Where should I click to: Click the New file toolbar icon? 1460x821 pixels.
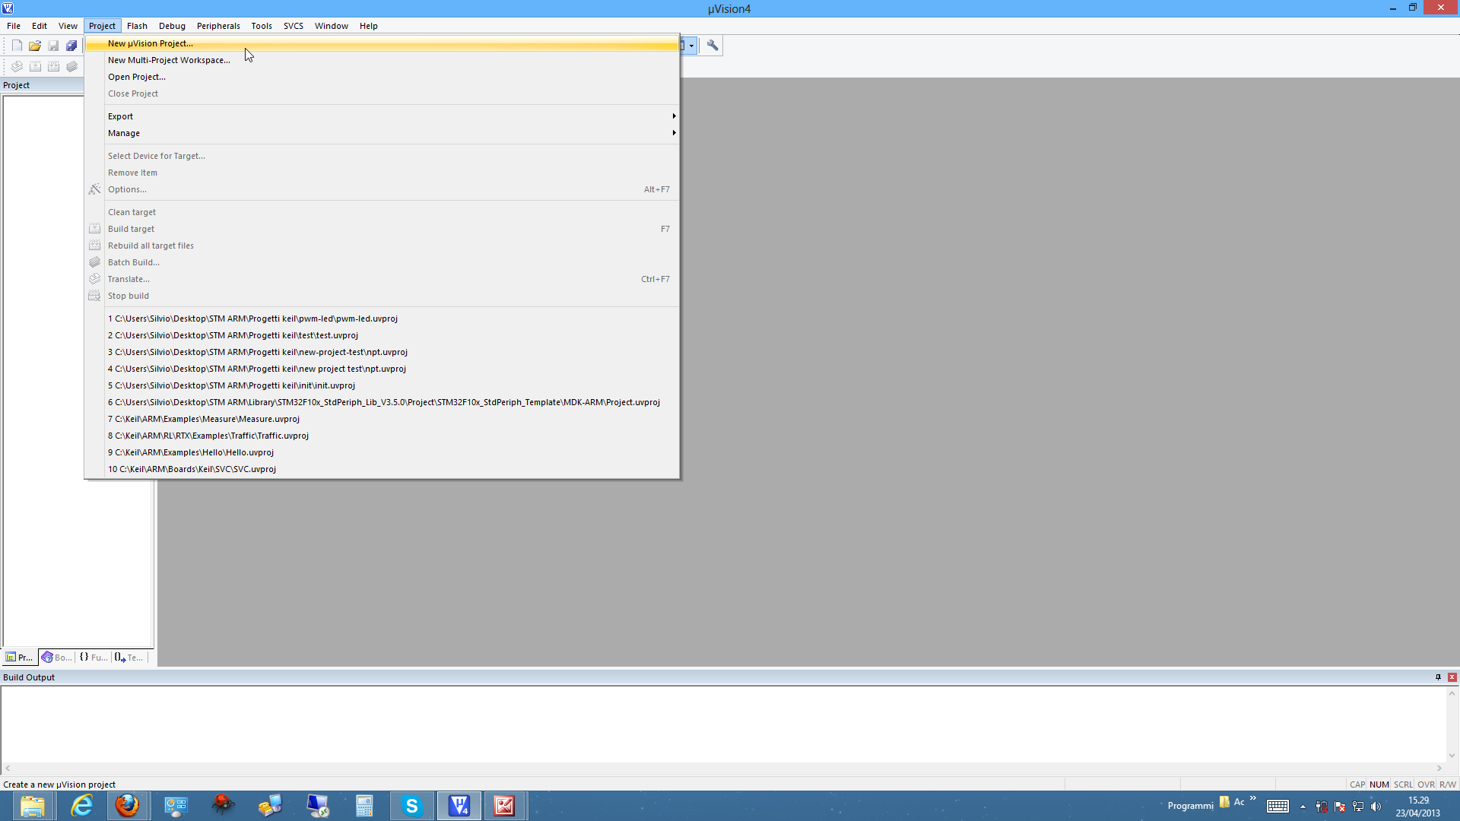click(x=17, y=46)
